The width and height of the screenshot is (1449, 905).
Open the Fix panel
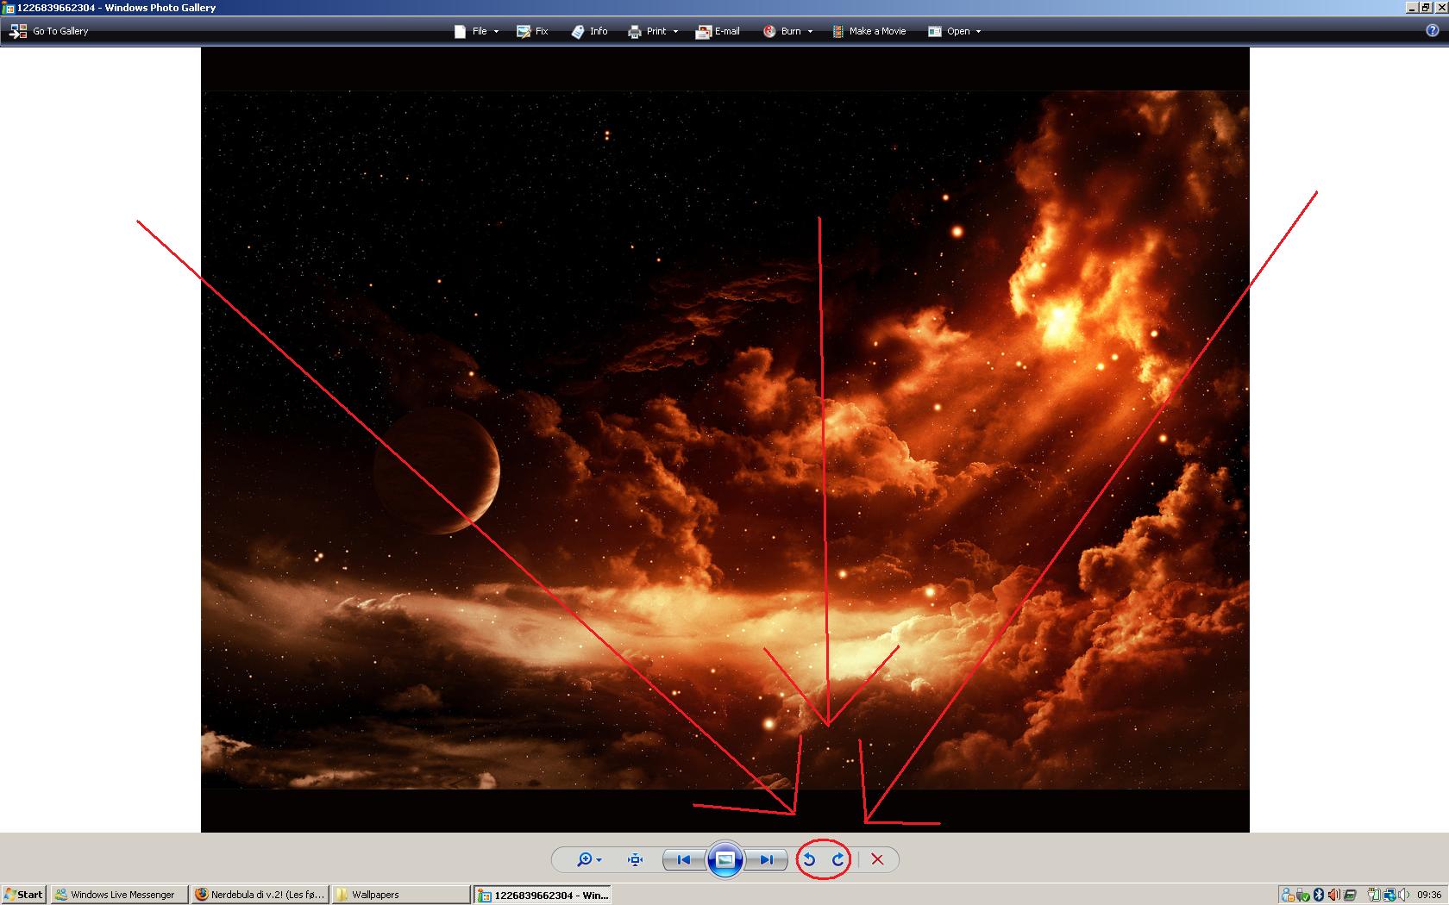(x=532, y=31)
